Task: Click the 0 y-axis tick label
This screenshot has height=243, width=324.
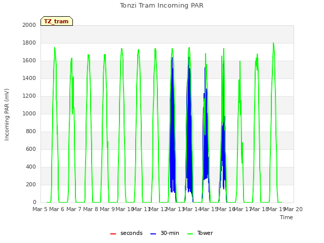Action: [34, 202]
